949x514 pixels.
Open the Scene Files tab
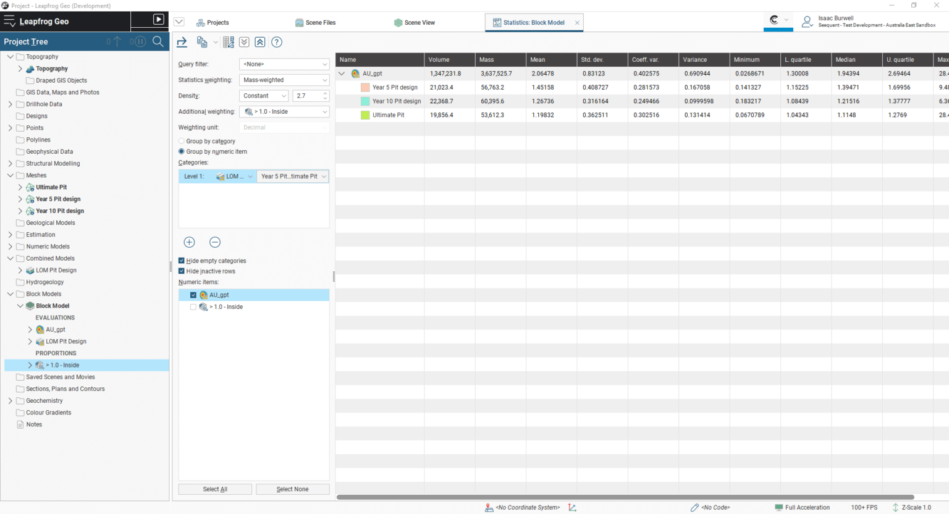coord(315,22)
